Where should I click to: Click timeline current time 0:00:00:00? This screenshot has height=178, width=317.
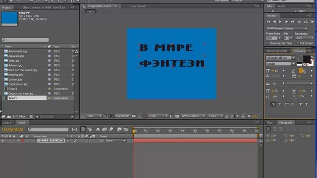(12, 130)
